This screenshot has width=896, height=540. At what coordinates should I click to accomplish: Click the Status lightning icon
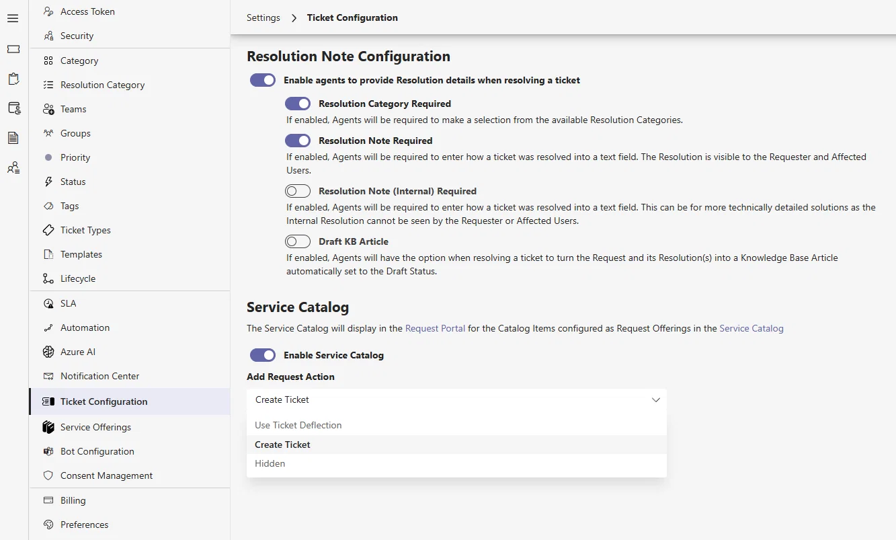pyautogui.click(x=48, y=182)
